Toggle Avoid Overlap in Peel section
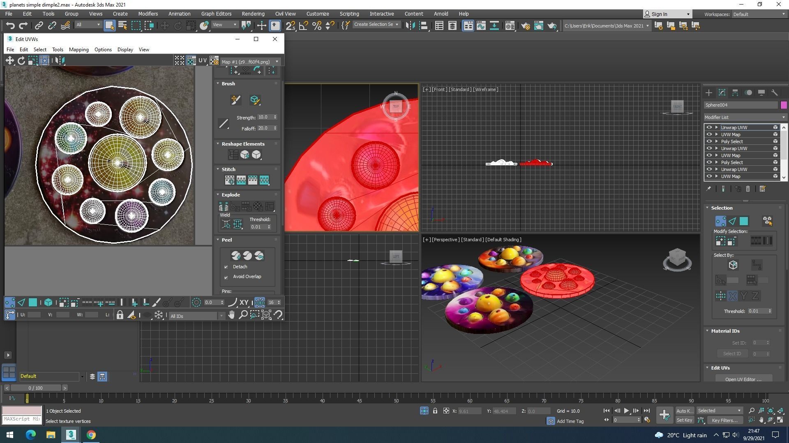This screenshot has height=443, width=789. pyautogui.click(x=226, y=277)
